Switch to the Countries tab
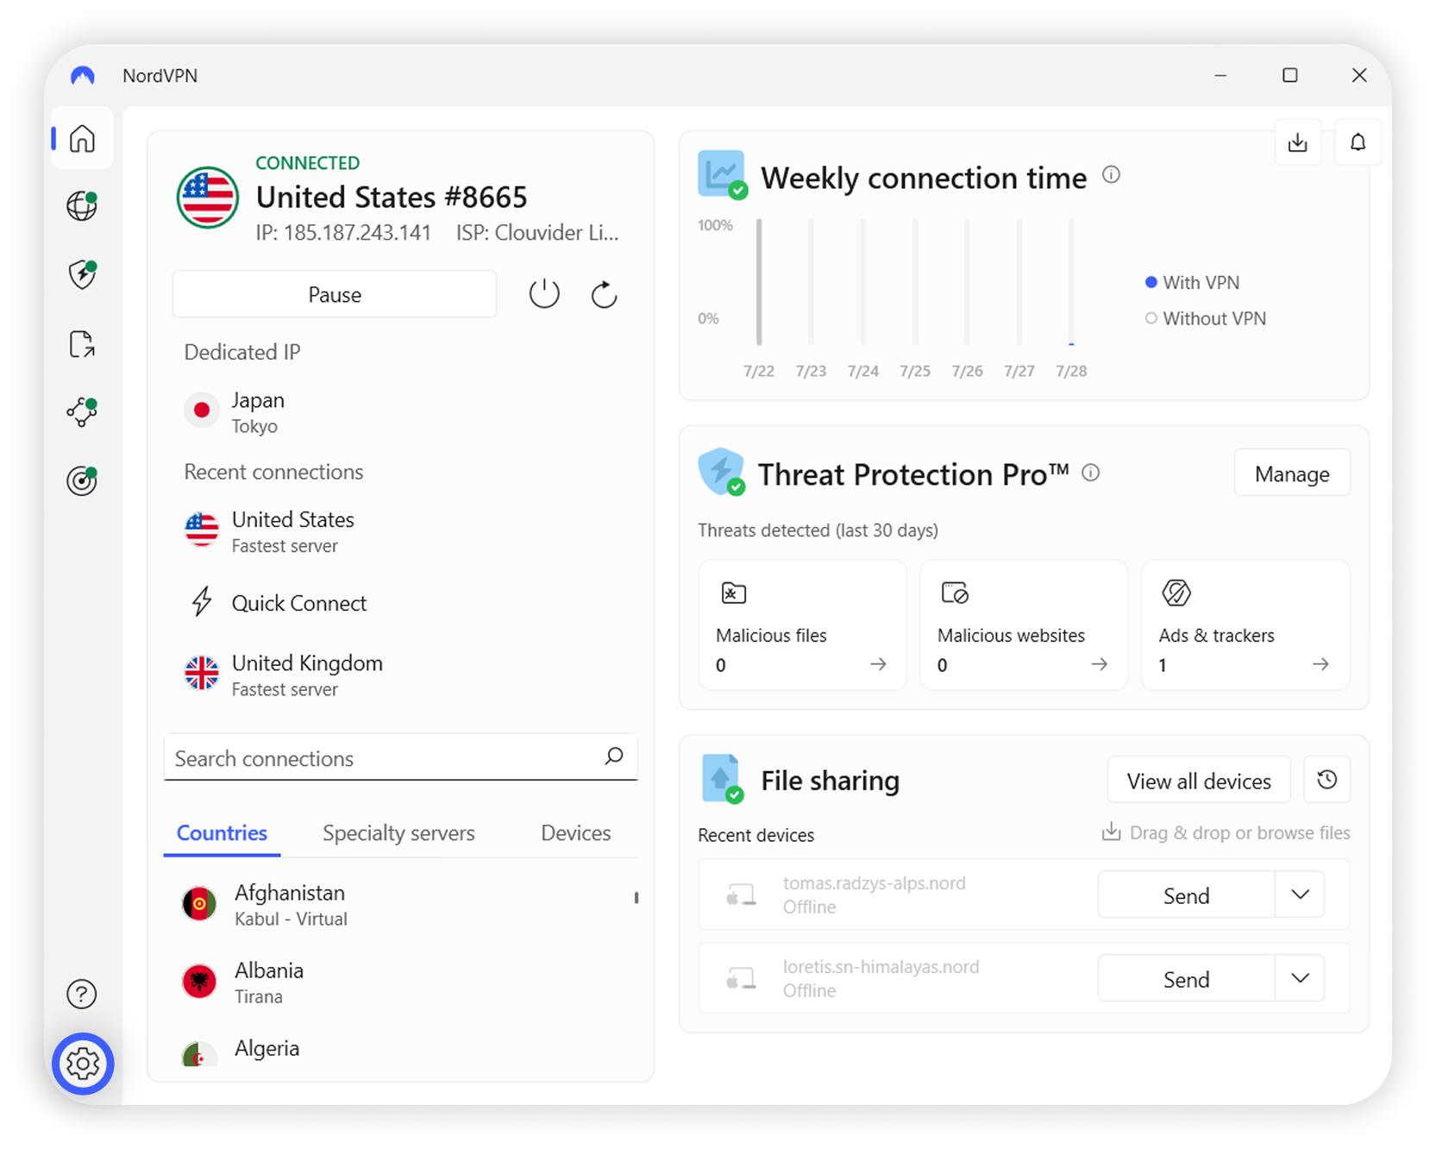Image resolution: width=1436 pixels, height=1149 pixels. [222, 833]
